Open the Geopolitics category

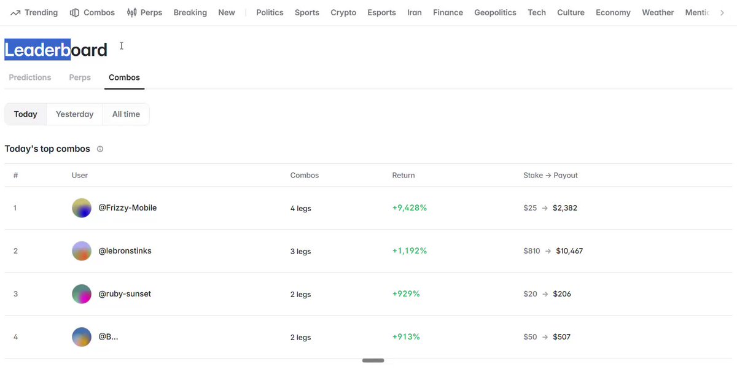(496, 12)
